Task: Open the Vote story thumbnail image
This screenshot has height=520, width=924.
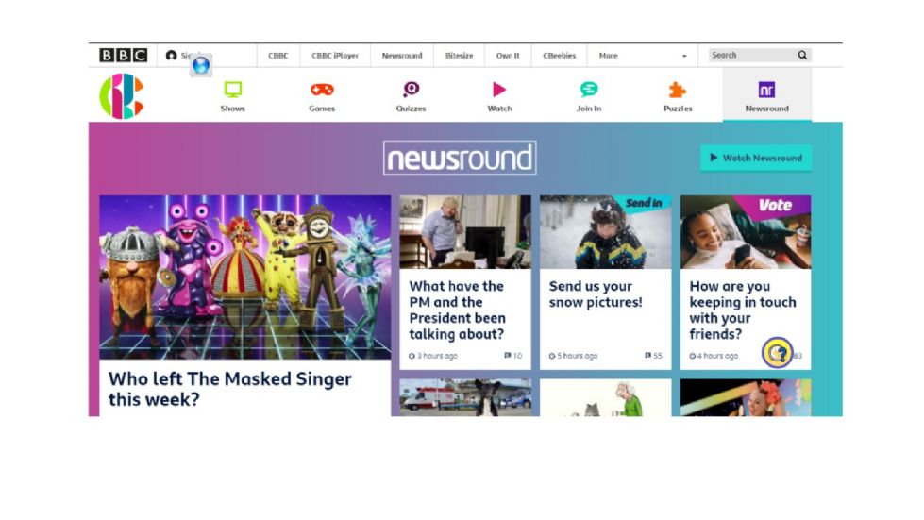Action: tap(746, 232)
